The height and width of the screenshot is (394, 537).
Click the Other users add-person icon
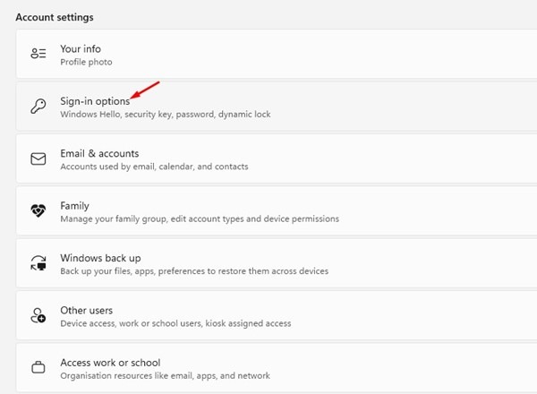click(38, 315)
